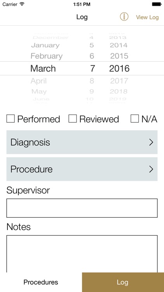Expand the Diagnosis row chevron
164x292 pixels.
click(151, 142)
